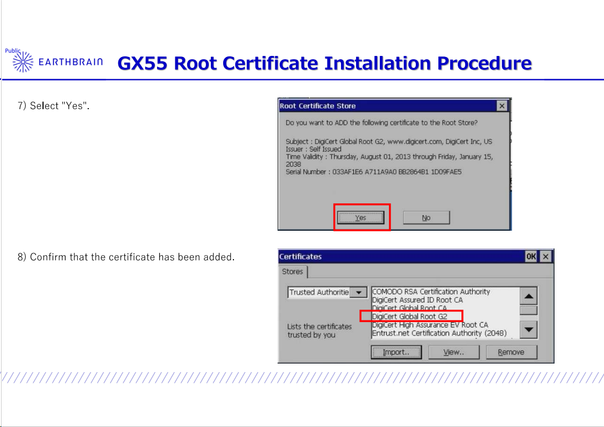Select DigiCert Global Root G2 entry

pos(410,316)
